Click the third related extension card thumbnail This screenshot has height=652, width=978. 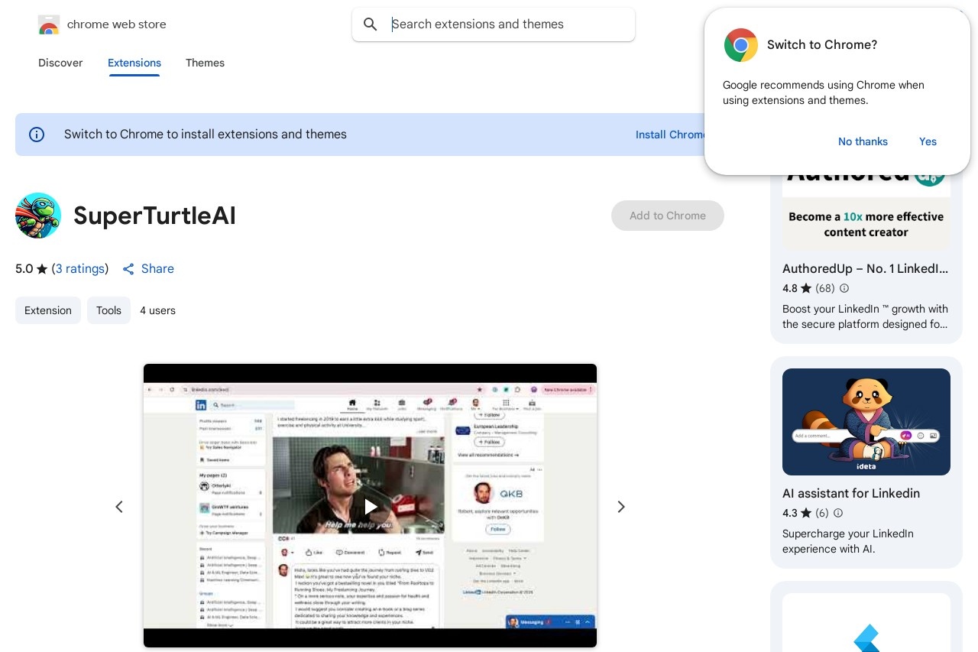tap(866, 623)
